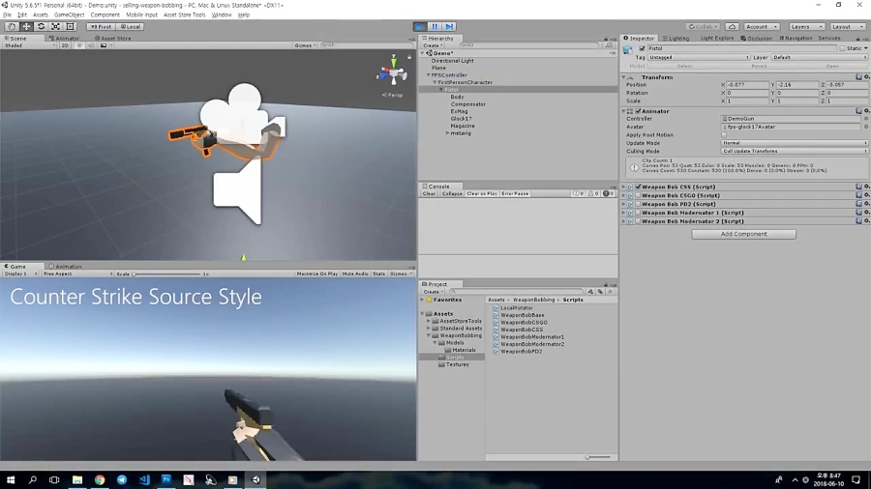Open the Layout dropdown

coord(848,26)
